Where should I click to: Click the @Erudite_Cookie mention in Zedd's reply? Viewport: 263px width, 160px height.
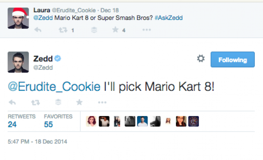tap(54, 86)
